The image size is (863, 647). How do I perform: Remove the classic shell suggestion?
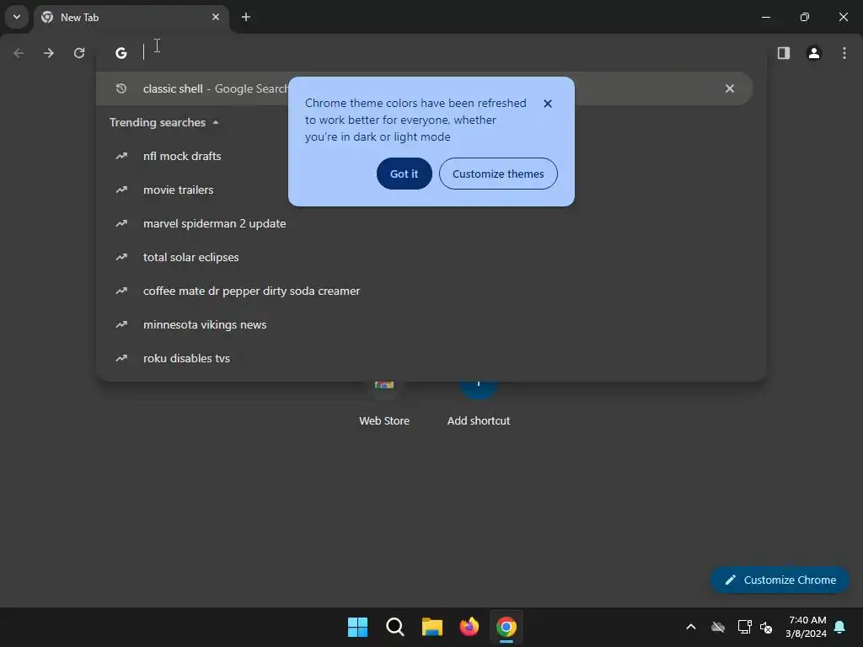pyautogui.click(x=730, y=88)
